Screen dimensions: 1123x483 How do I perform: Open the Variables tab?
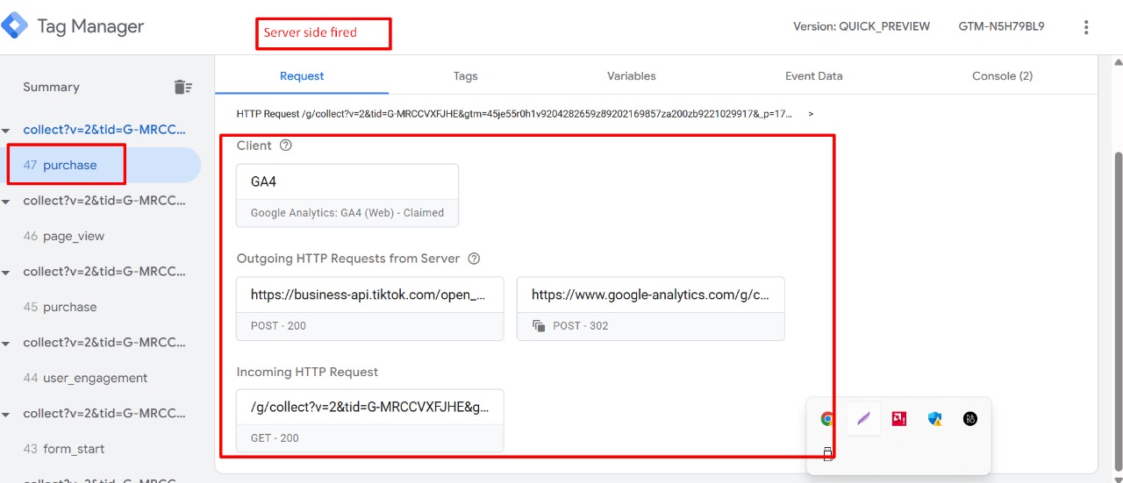(x=632, y=76)
